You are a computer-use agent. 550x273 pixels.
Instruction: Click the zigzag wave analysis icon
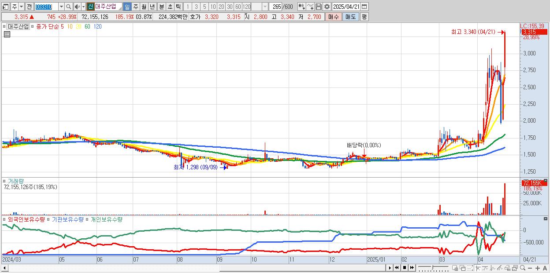493,268
